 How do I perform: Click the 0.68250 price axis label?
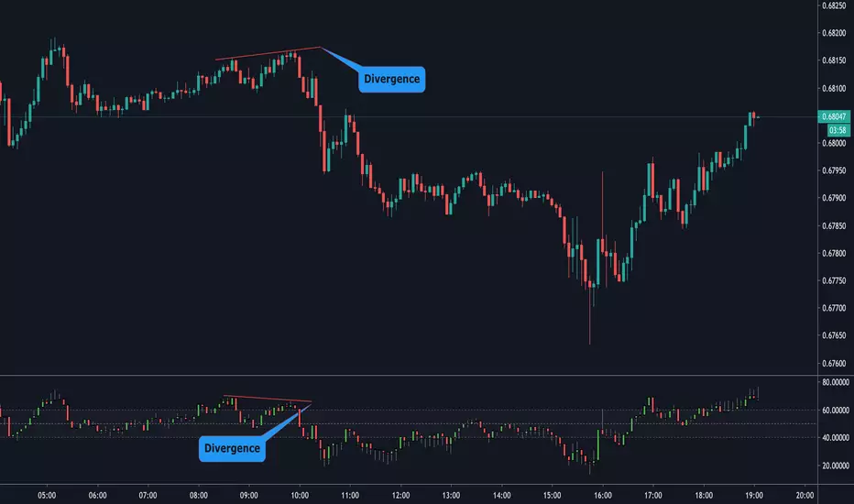pyautogui.click(x=835, y=5)
